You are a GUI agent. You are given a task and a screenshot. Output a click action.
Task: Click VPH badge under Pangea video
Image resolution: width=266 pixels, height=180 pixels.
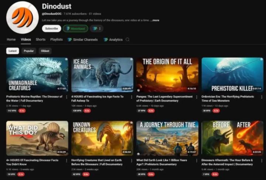coord(141,111)
